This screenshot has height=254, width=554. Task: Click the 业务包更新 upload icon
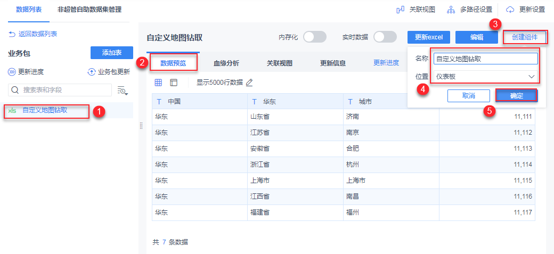click(92, 72)
